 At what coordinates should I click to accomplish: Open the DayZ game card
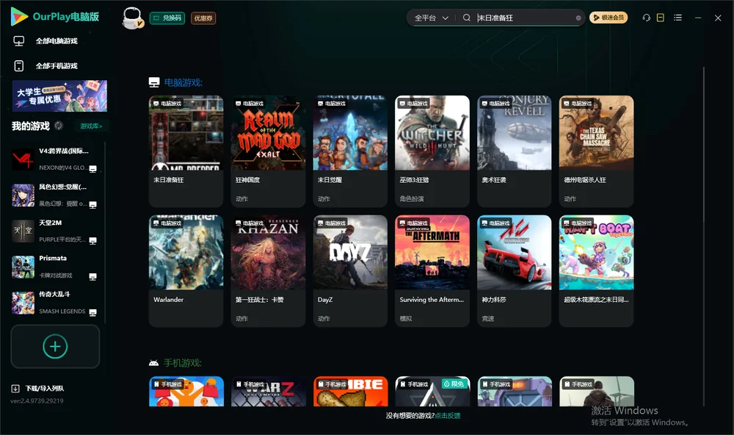coord(350,271)
